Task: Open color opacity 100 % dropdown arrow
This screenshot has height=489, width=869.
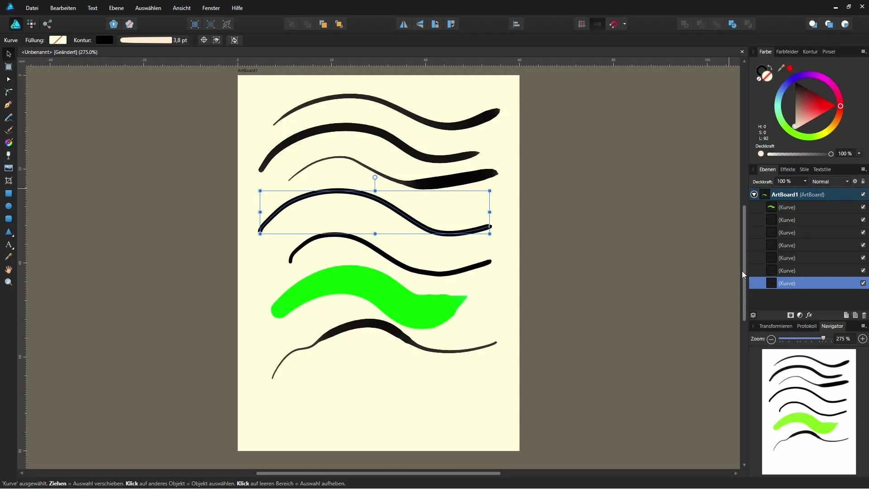Action: coord(859,153)
